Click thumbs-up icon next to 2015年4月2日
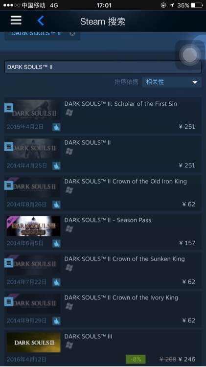The width and height of the screenshot is (206, 367). click(56, 127)
